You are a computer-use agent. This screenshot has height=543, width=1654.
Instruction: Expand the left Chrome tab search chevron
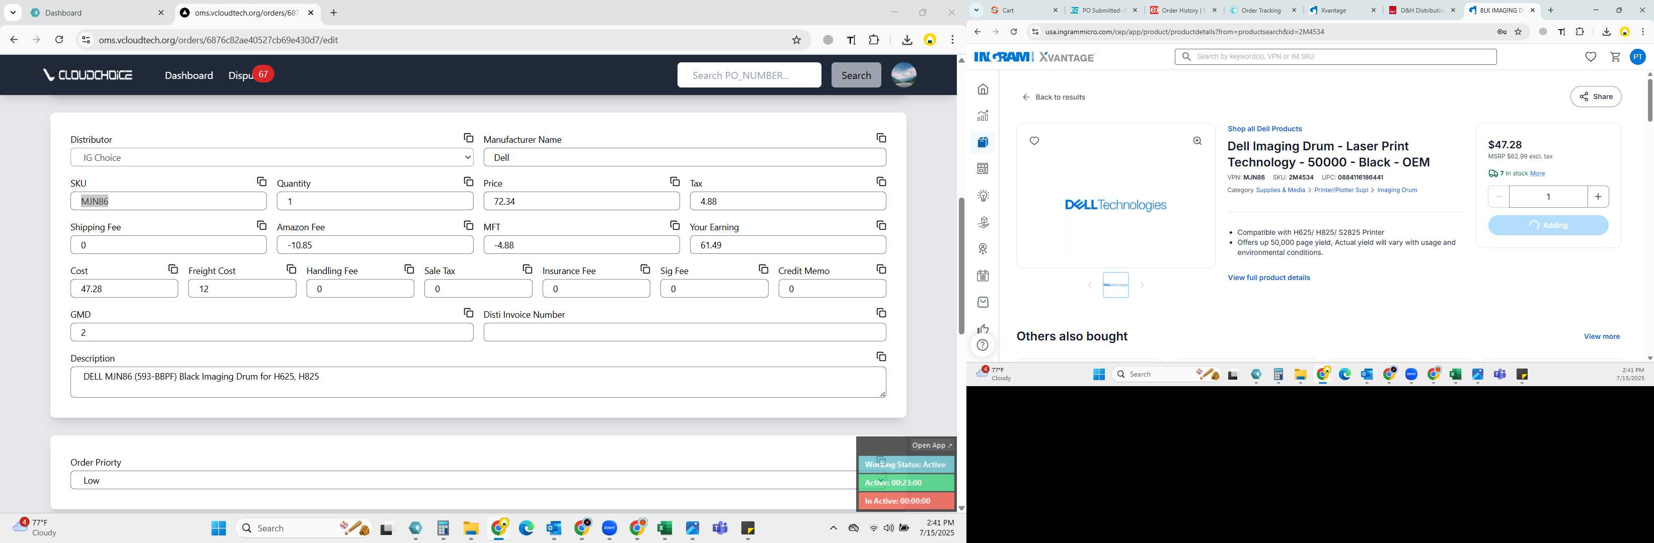coord(13,13)
